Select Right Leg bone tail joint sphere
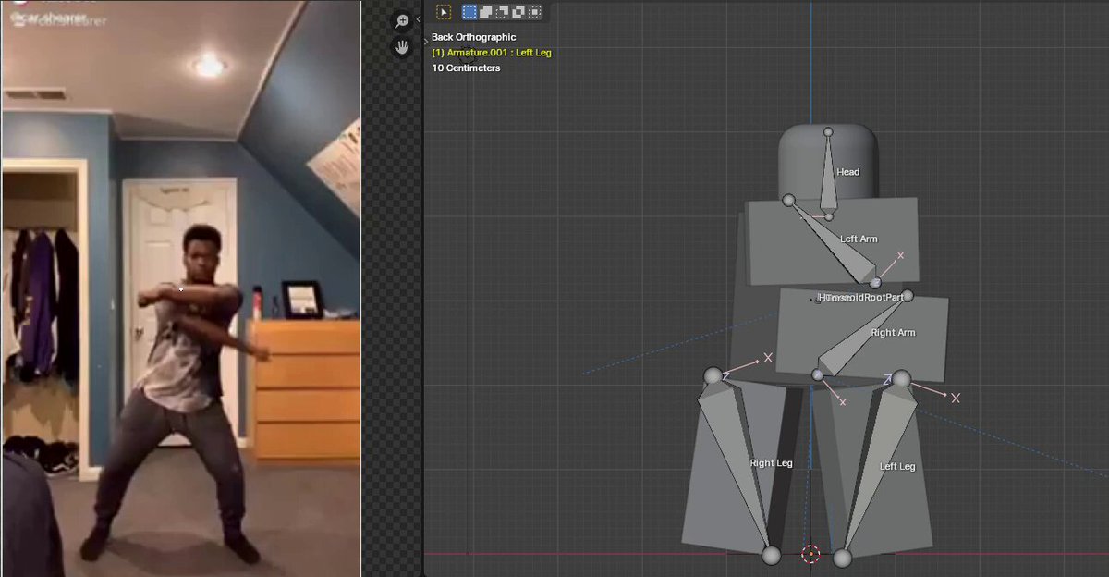Viewport: 1109px width, 577px height. pos(771,555)
